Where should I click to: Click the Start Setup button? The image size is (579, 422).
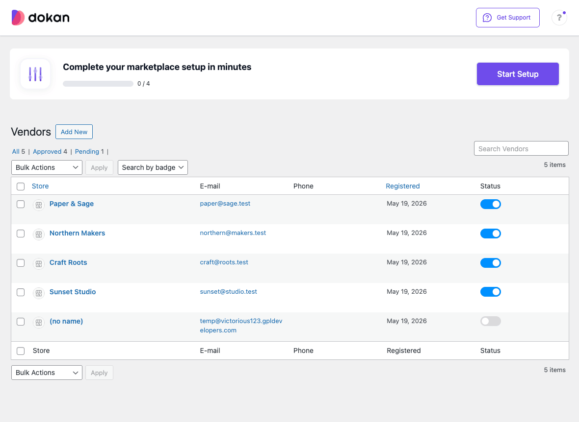click(x=518, y=74)
